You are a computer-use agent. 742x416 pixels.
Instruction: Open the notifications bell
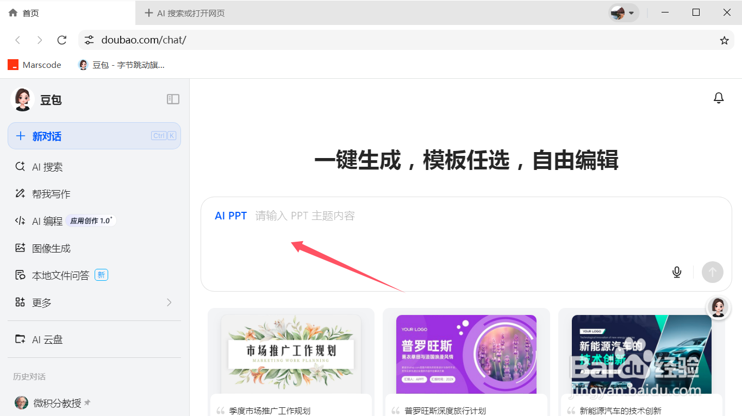[x=719, y=98]
